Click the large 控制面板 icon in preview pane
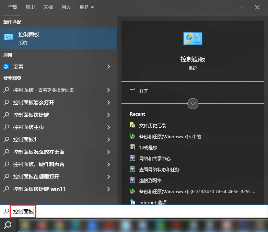Image resolution: width=268 pixels, height=232 pixels. click(x=193, y=38)
